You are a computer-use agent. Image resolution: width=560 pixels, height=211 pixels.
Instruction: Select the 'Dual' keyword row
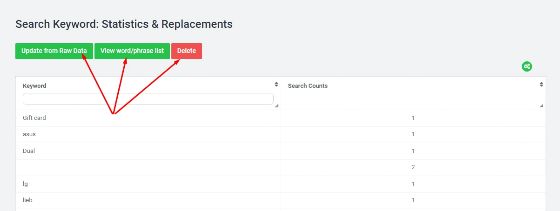click(x=29, y=151)
